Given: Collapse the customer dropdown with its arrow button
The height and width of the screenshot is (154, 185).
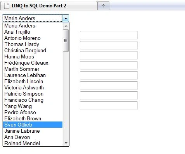Looking at the screenshot, I should 66,18.
